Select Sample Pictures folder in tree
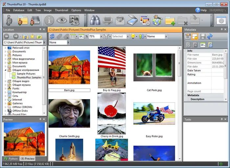This screenshot has height=168, width=230. pos(26,74)
